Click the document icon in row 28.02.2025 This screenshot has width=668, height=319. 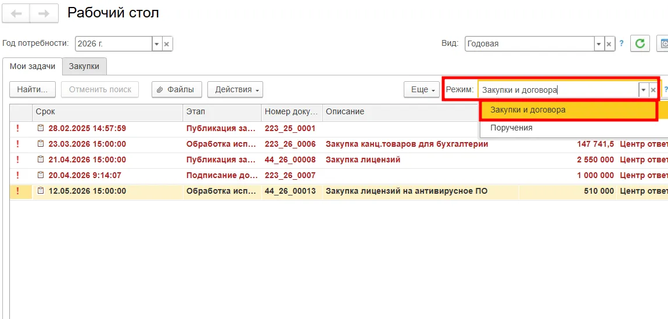[41, 128]
